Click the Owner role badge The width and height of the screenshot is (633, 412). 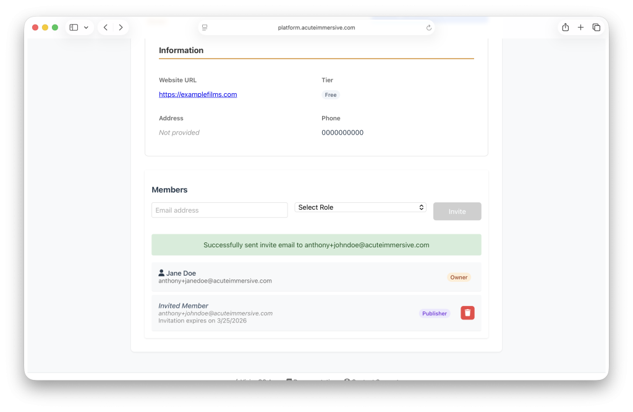[x=459, y=278]
